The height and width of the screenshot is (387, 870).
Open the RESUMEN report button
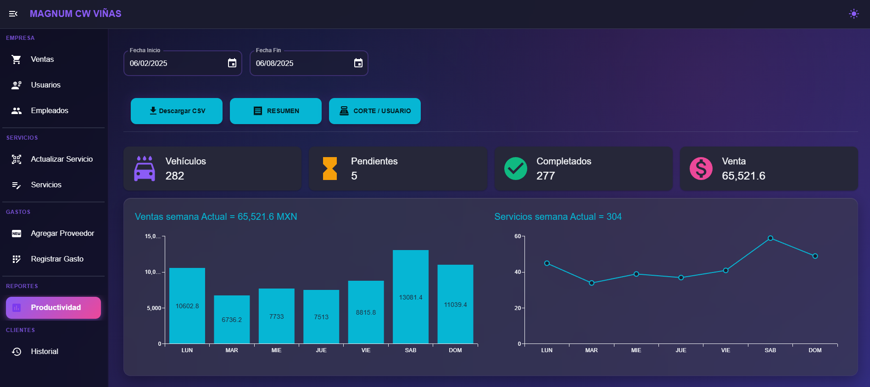[x=276, y=111]
